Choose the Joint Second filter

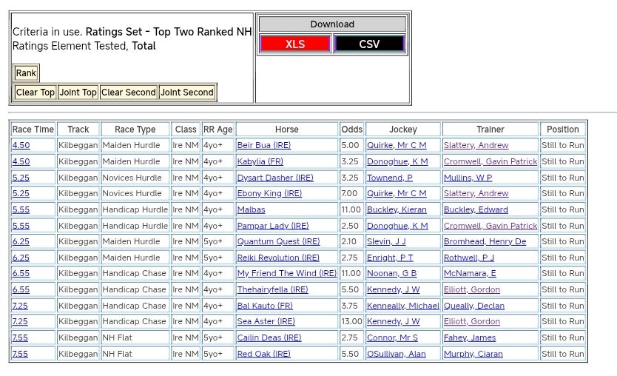point(187,93)
